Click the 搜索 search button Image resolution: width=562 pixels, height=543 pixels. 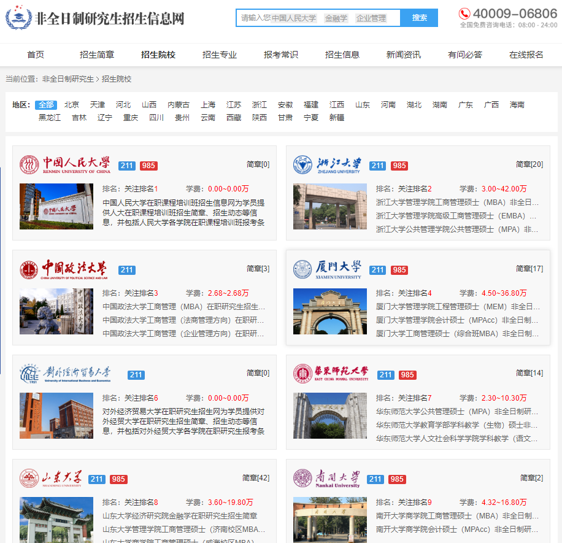420,18
